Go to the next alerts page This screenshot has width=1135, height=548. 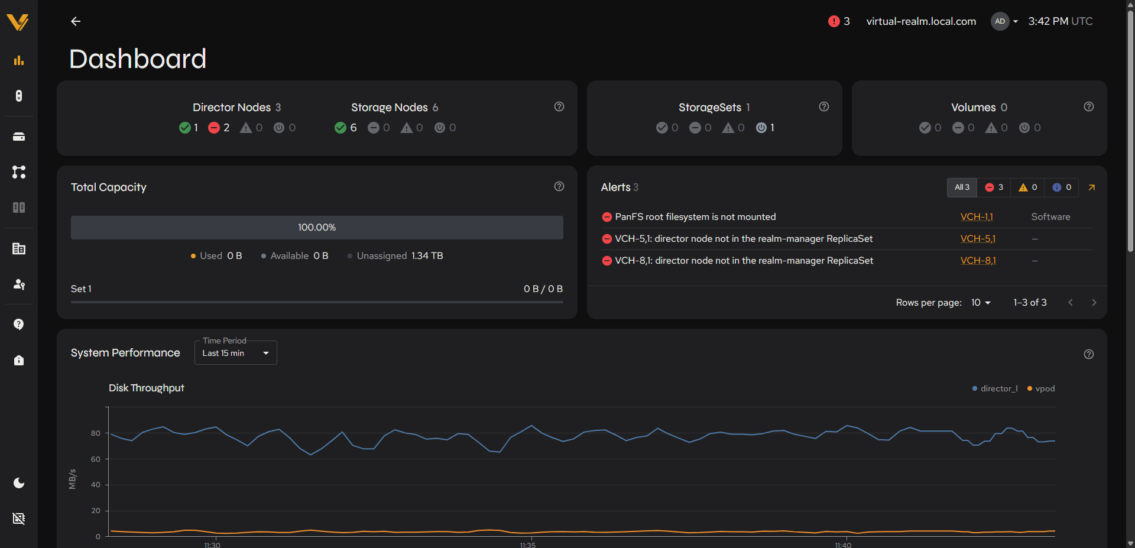[1094, 303]
